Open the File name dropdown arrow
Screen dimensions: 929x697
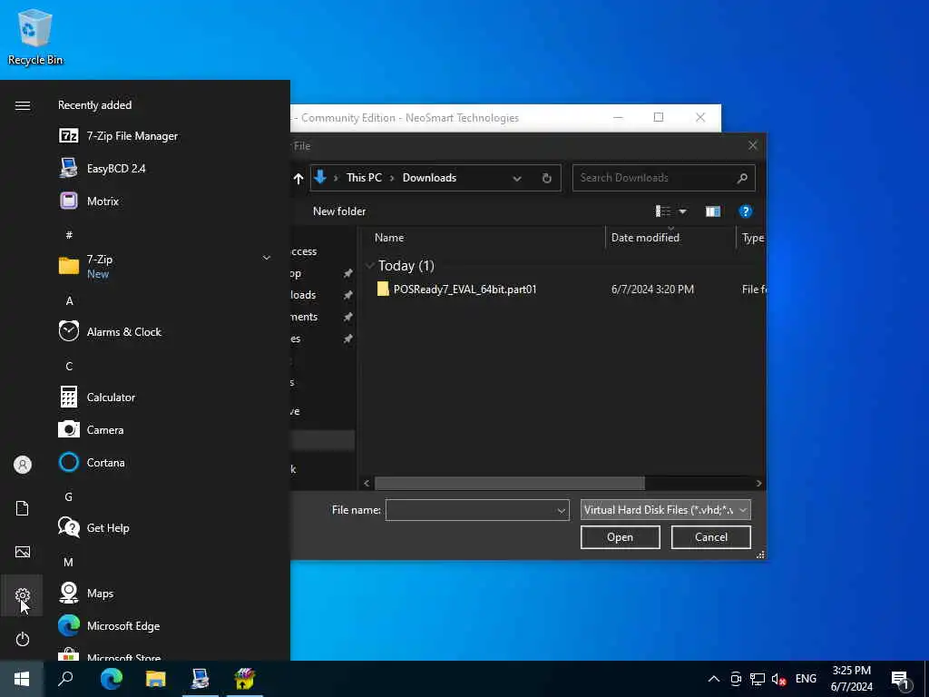coord(561,510)
